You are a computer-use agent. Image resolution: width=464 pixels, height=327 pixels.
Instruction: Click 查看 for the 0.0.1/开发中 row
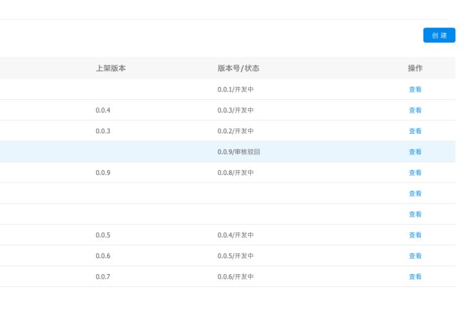point(415,89)
